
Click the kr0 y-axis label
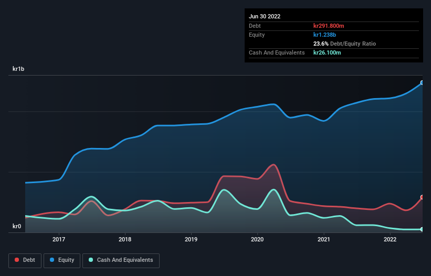click(x=17, y=226)
